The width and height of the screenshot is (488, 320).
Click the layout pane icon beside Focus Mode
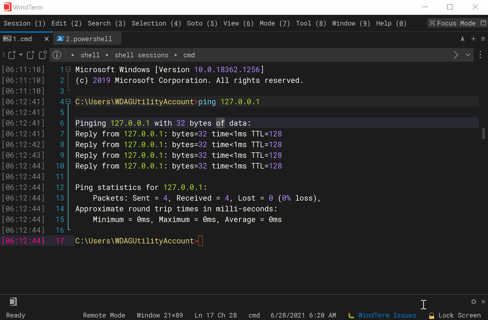point(483,23)
